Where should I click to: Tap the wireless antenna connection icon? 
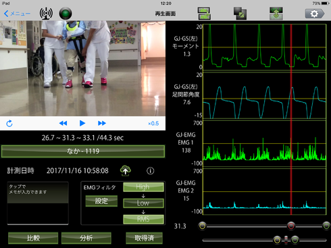coord(46,14)
